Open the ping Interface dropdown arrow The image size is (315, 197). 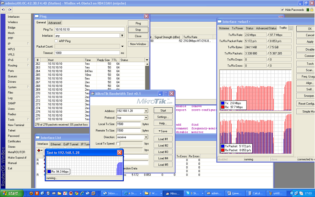point(122,35)
